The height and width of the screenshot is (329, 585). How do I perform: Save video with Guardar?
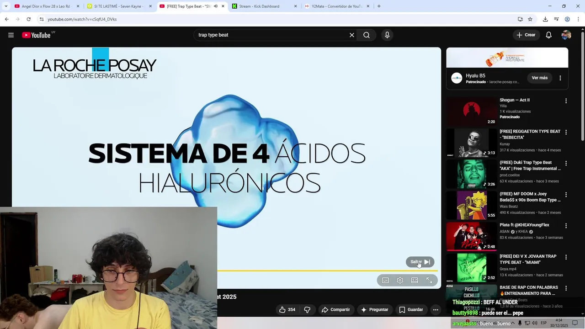[x=411, y=310]
